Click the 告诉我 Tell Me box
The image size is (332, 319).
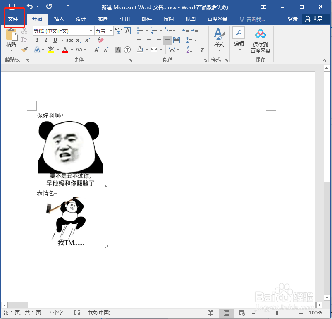pos(252,19)
